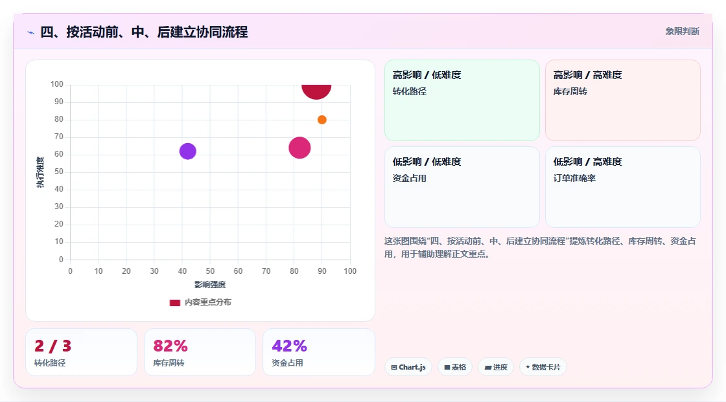Open the 低影响 / 低难度 quadrant card
This screenshot has width=726, height=402.
tap(462, 187)
